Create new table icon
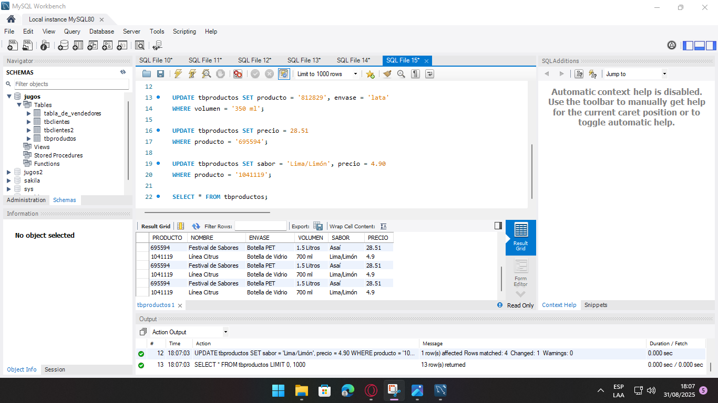Screen dimensions: 718x403 click(x=78, y=45)
